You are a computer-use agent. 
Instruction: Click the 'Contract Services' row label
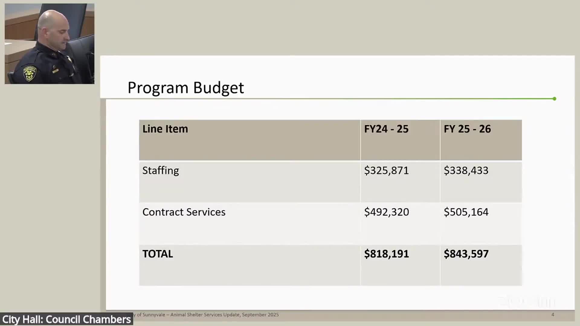point(184,212)
